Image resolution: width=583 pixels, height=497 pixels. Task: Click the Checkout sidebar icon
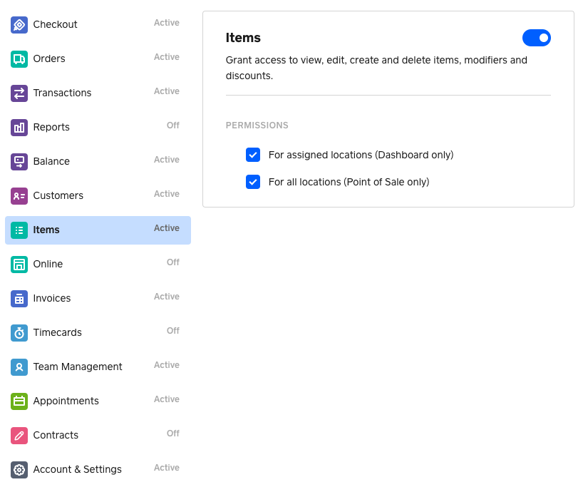coord(19,25)
